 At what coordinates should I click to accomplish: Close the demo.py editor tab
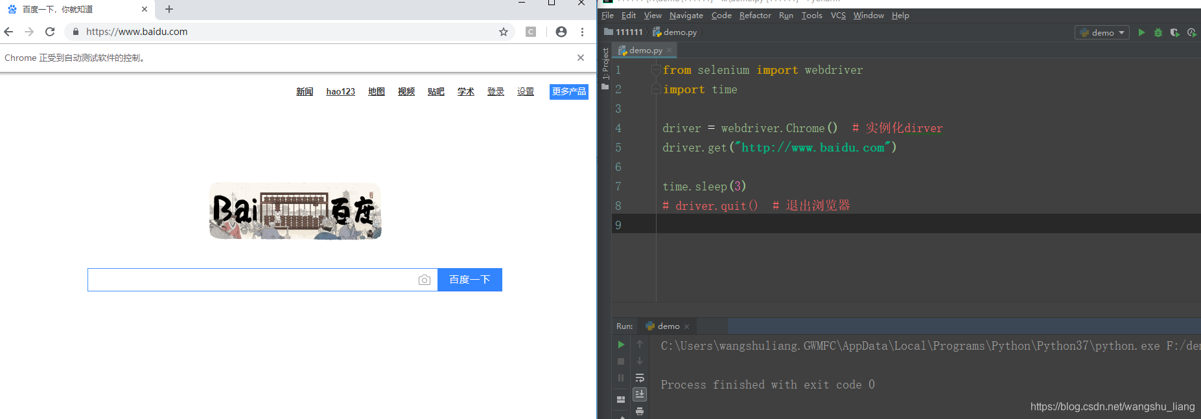click(x=670, y=51)
